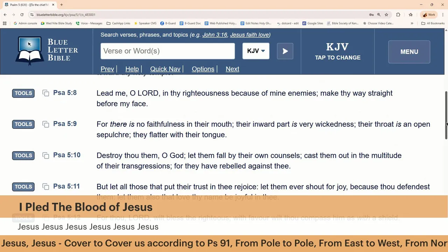Open B-Guard Doc bookmark

(x=190, y=23)
